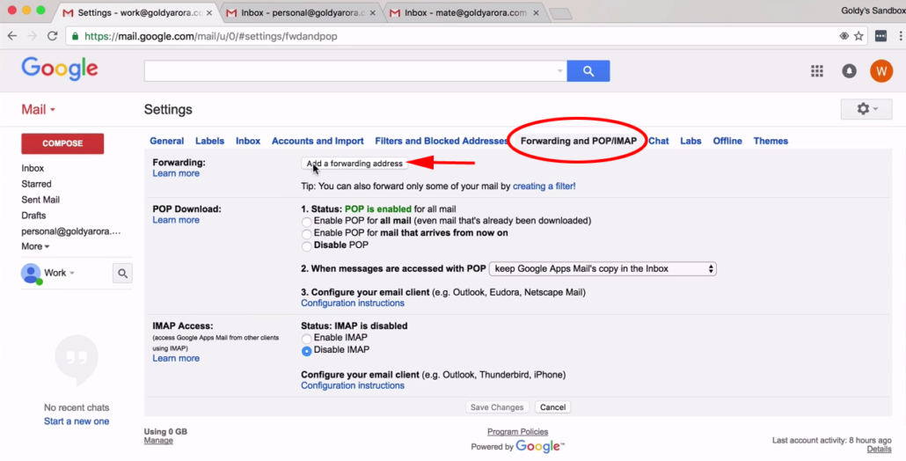
Task: Click the Gmail search input field
Action: (x=349, y=71)
